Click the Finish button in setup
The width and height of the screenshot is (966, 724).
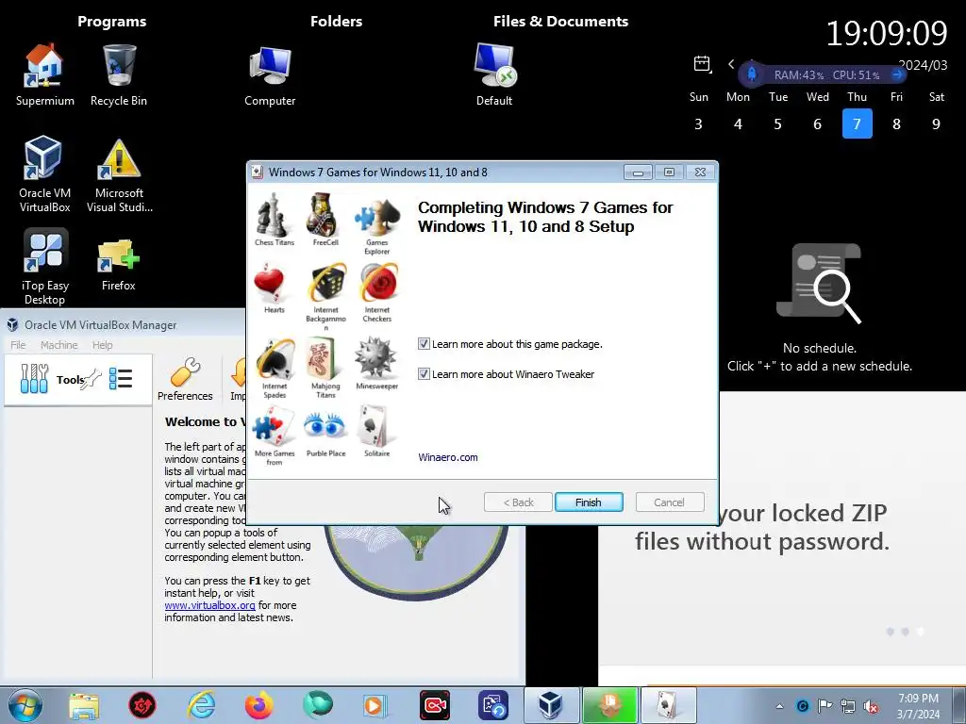coord(589,502)
